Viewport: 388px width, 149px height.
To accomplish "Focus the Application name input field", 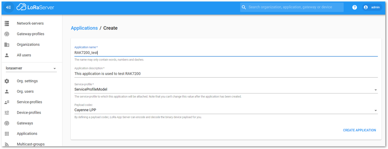I will pyautogui.click(x=226, y=53).
